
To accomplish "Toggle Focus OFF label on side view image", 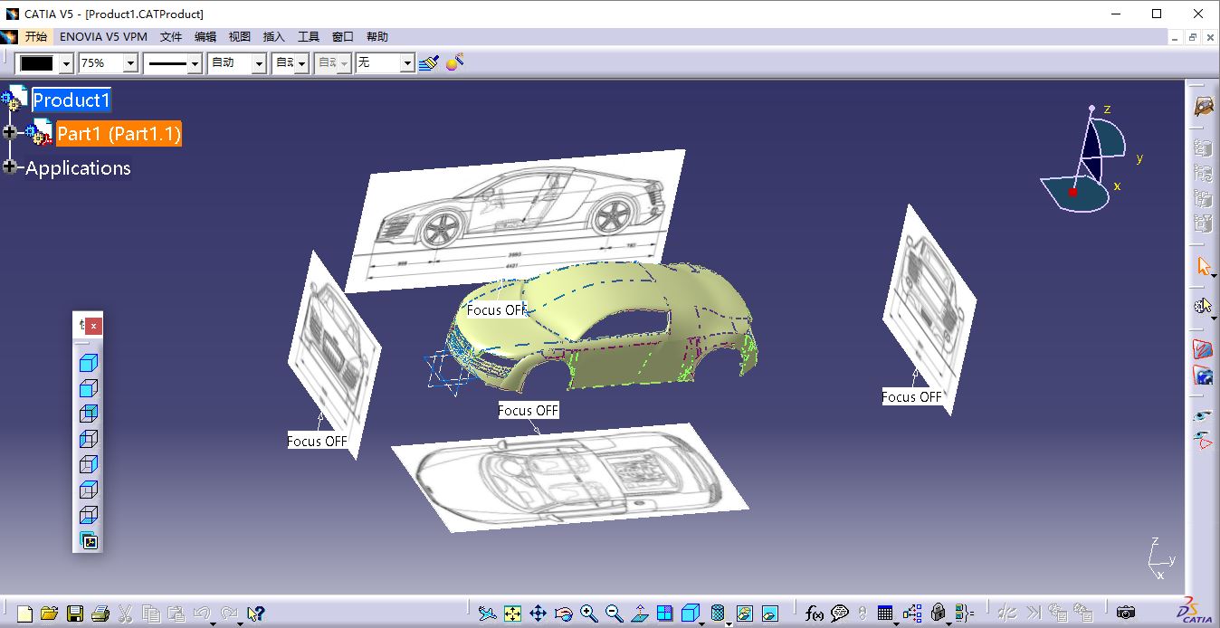I will coord(497,310).
